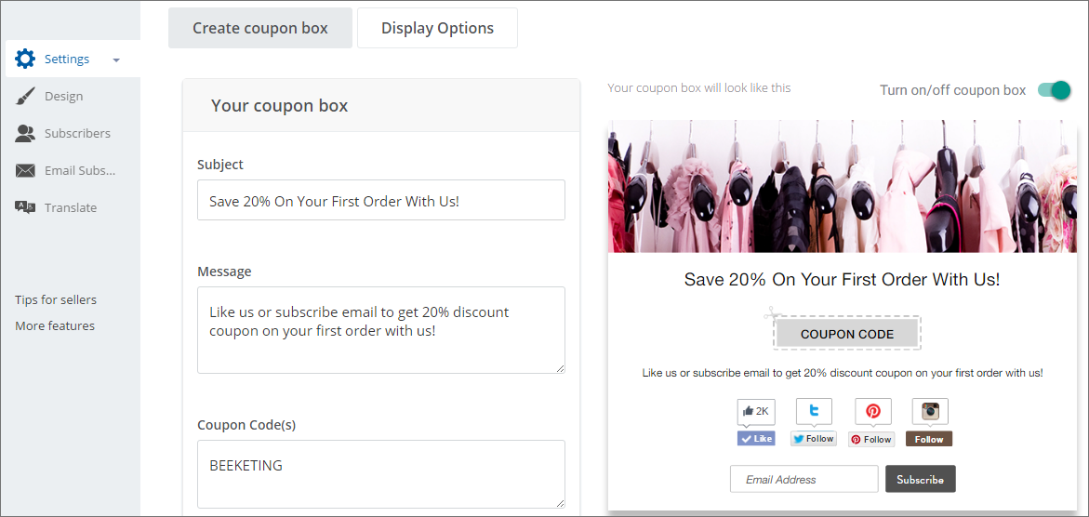The image size is (1089, 517).
Task: Click the Settings gear icon
Action: point(25,59)
